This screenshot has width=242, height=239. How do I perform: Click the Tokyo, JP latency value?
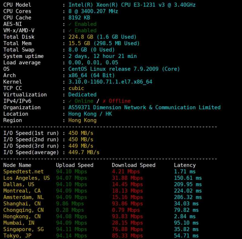coord(186,236)
